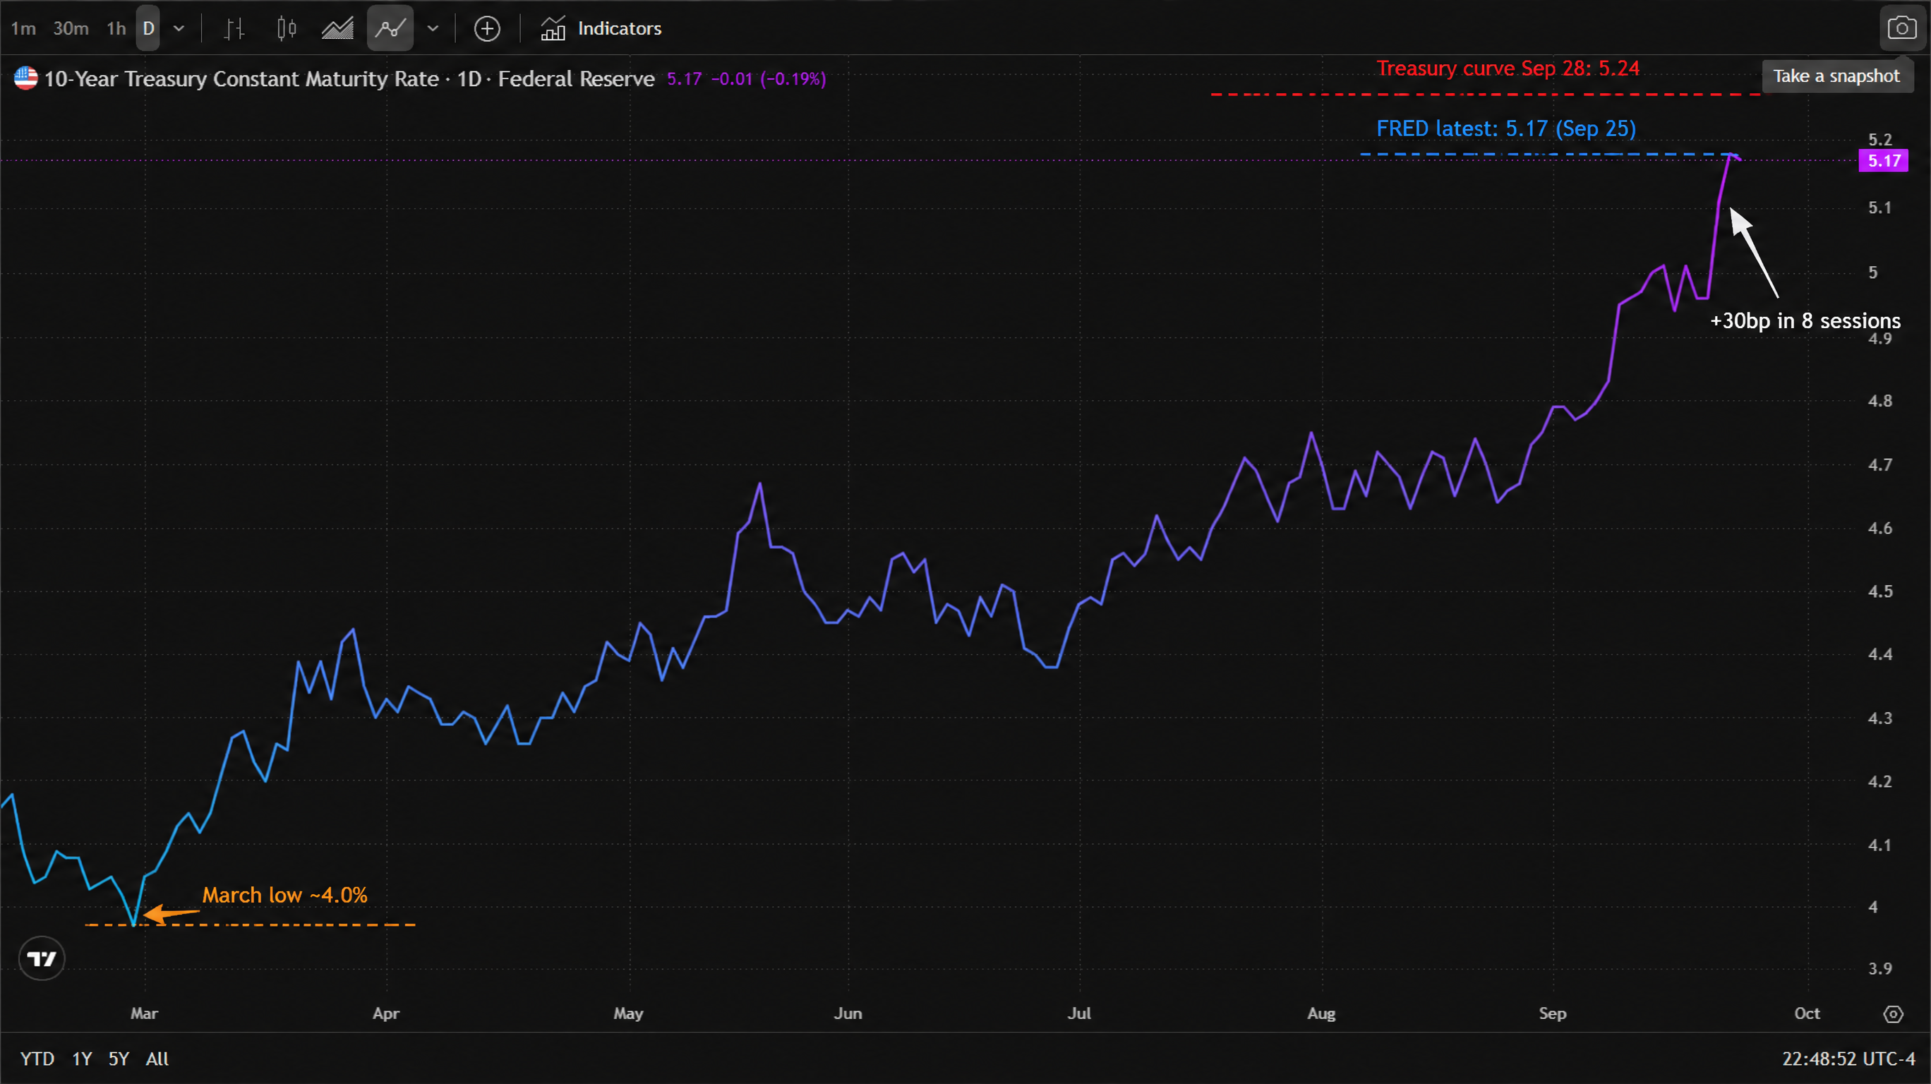Viewport: 1931px width, 1084px height.
Task: Select the 5Y date range
Action: click(119, 1059)
